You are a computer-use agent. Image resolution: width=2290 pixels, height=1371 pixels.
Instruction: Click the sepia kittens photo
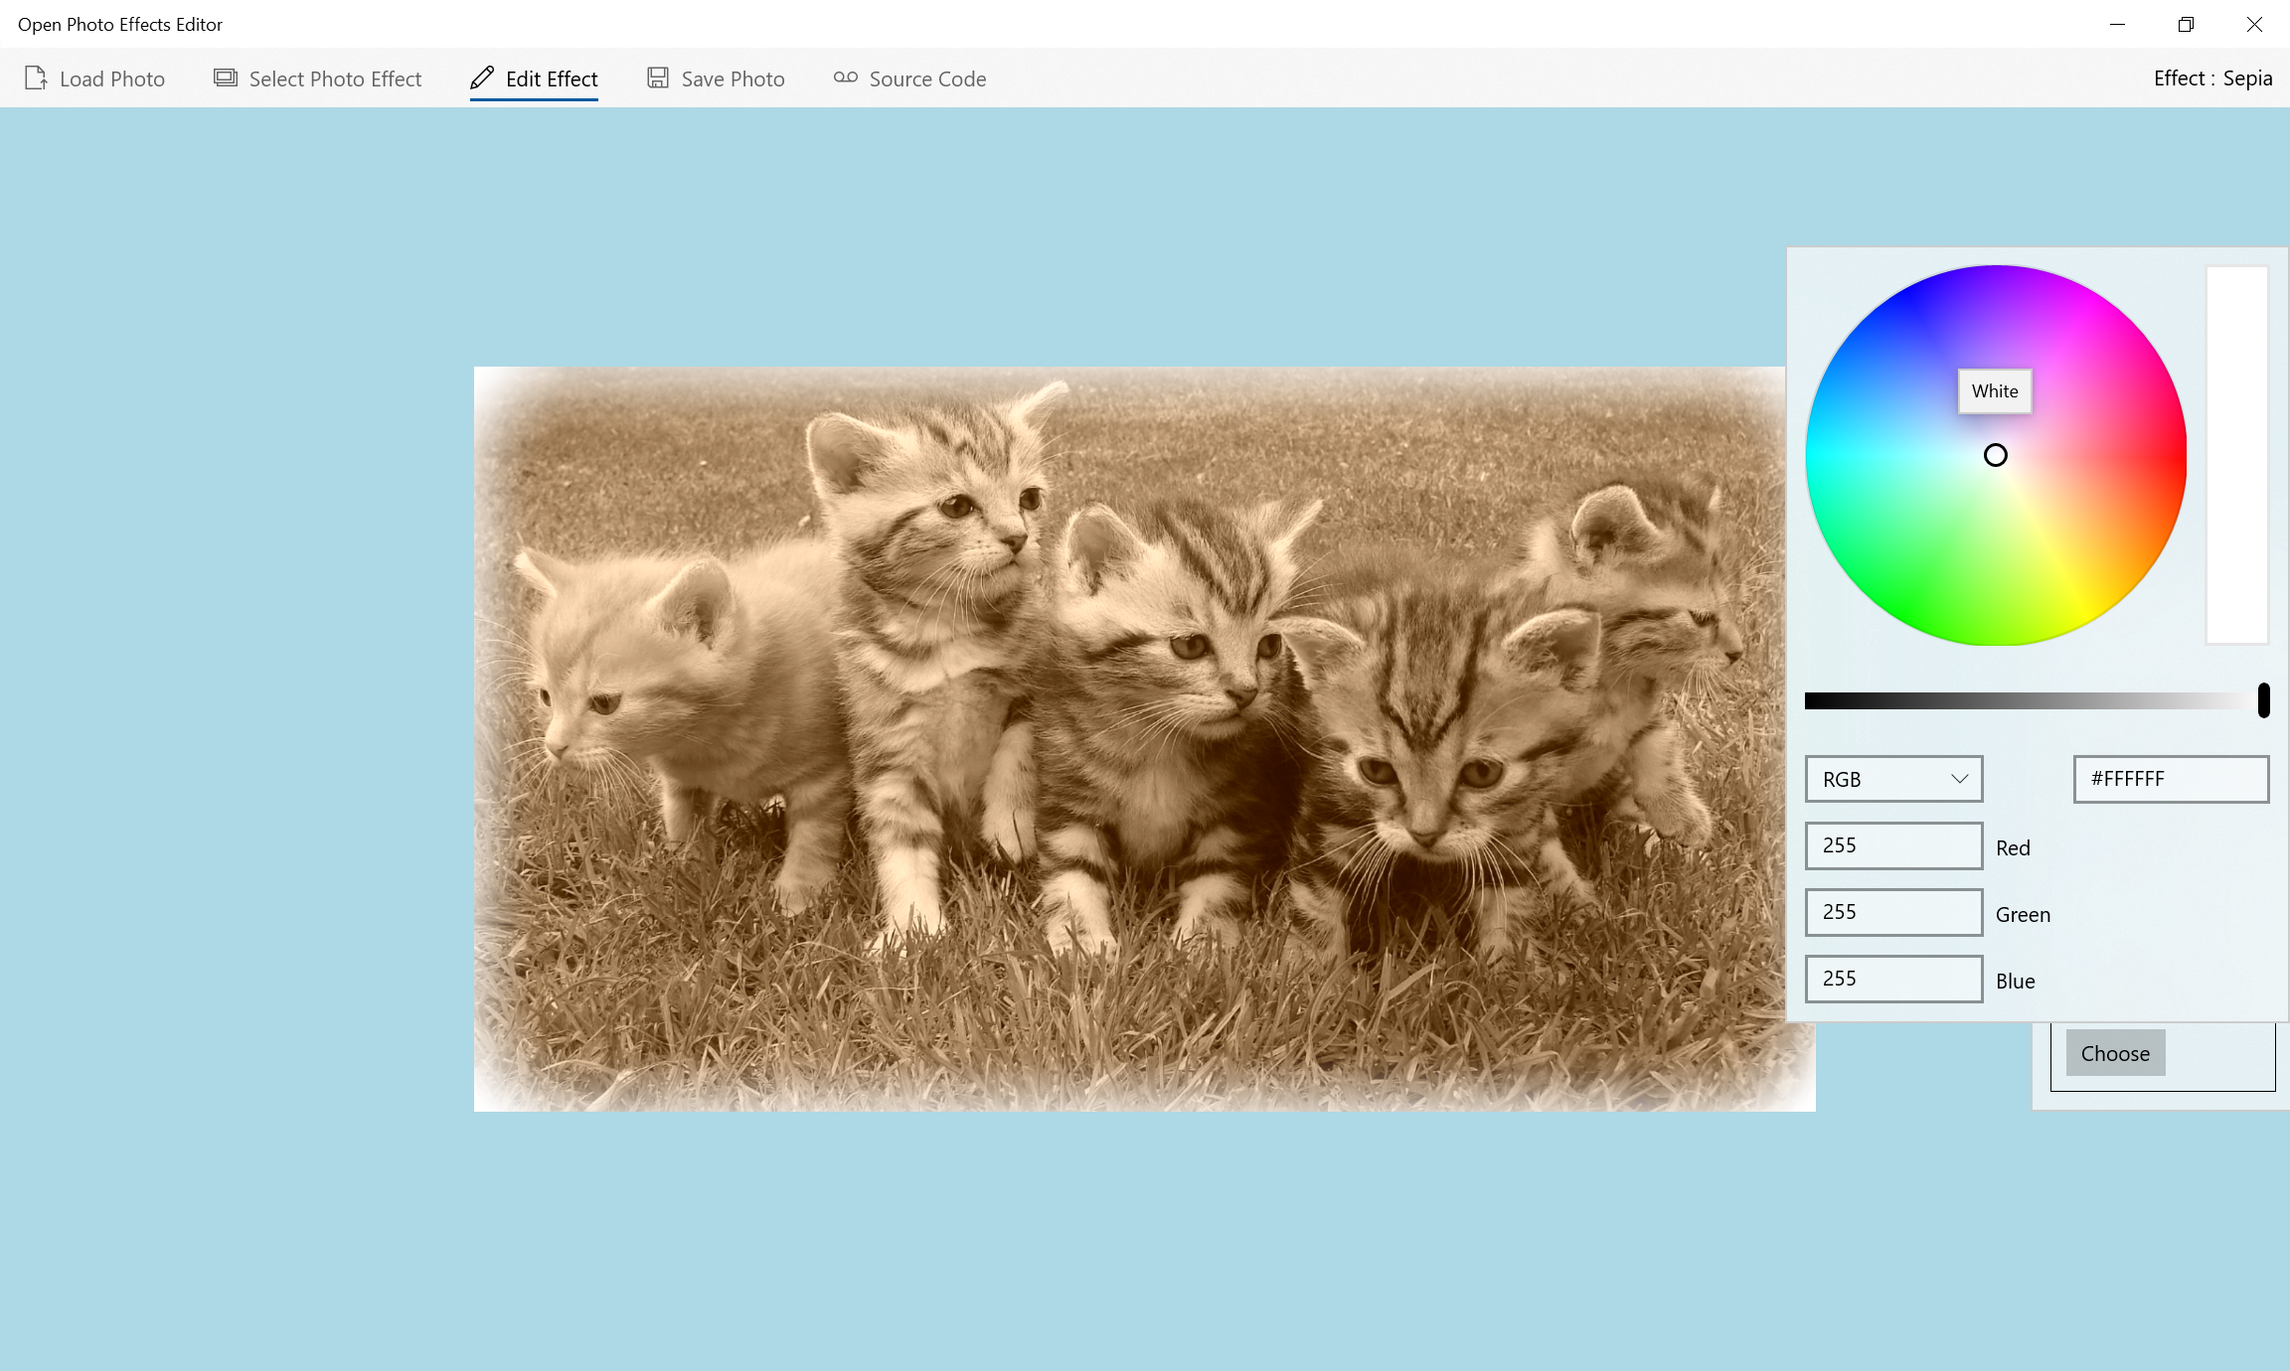[x=1144, y=739]
